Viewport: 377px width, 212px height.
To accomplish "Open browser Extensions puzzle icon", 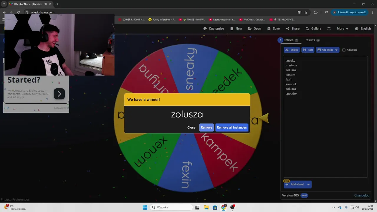I will [316, 12].
